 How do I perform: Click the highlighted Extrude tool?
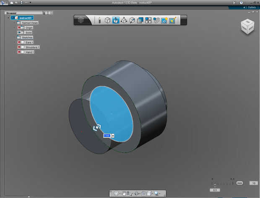[x=116, y=20]
